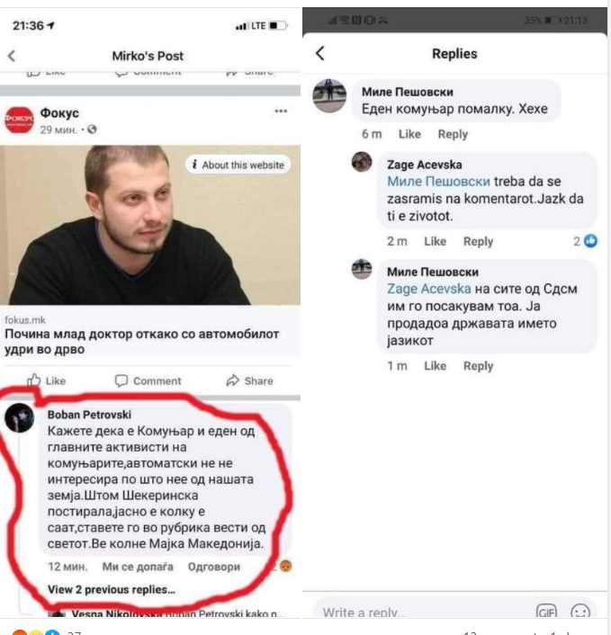This screenshot has height=635, width=611.
Task: Reply to Миле Пешовски's first comment
Action: click(453, 134)
